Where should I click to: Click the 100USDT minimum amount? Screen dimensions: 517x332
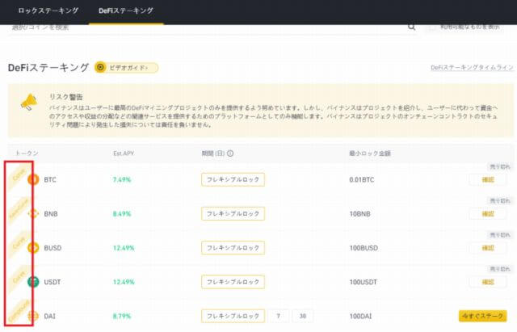[x=363, y=282]
